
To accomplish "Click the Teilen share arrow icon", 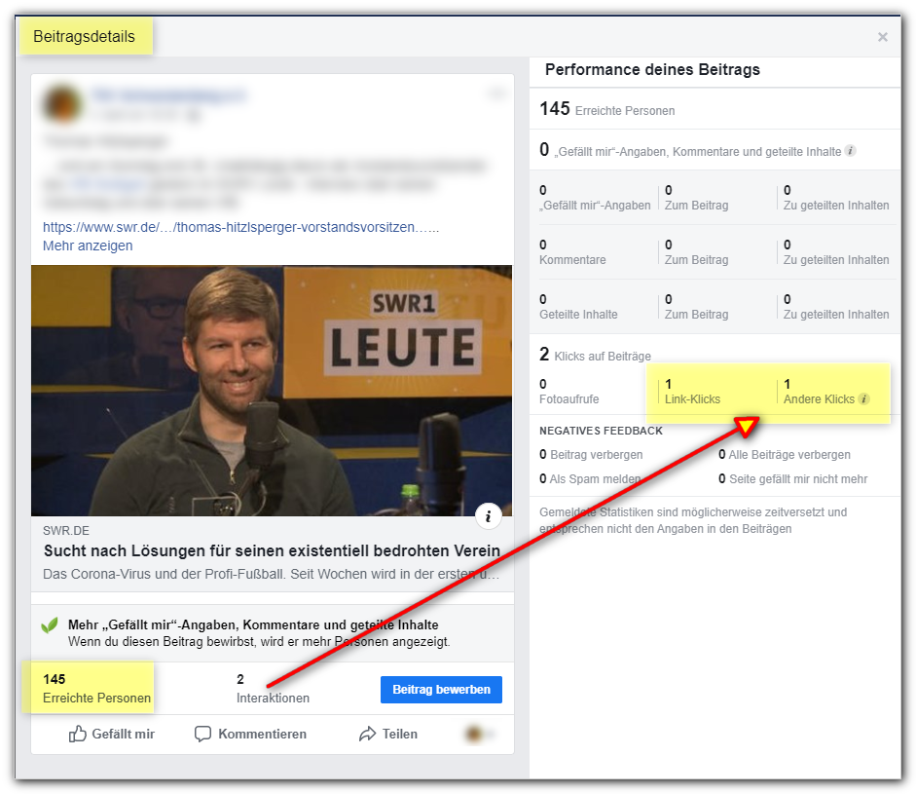I will 367,734.
